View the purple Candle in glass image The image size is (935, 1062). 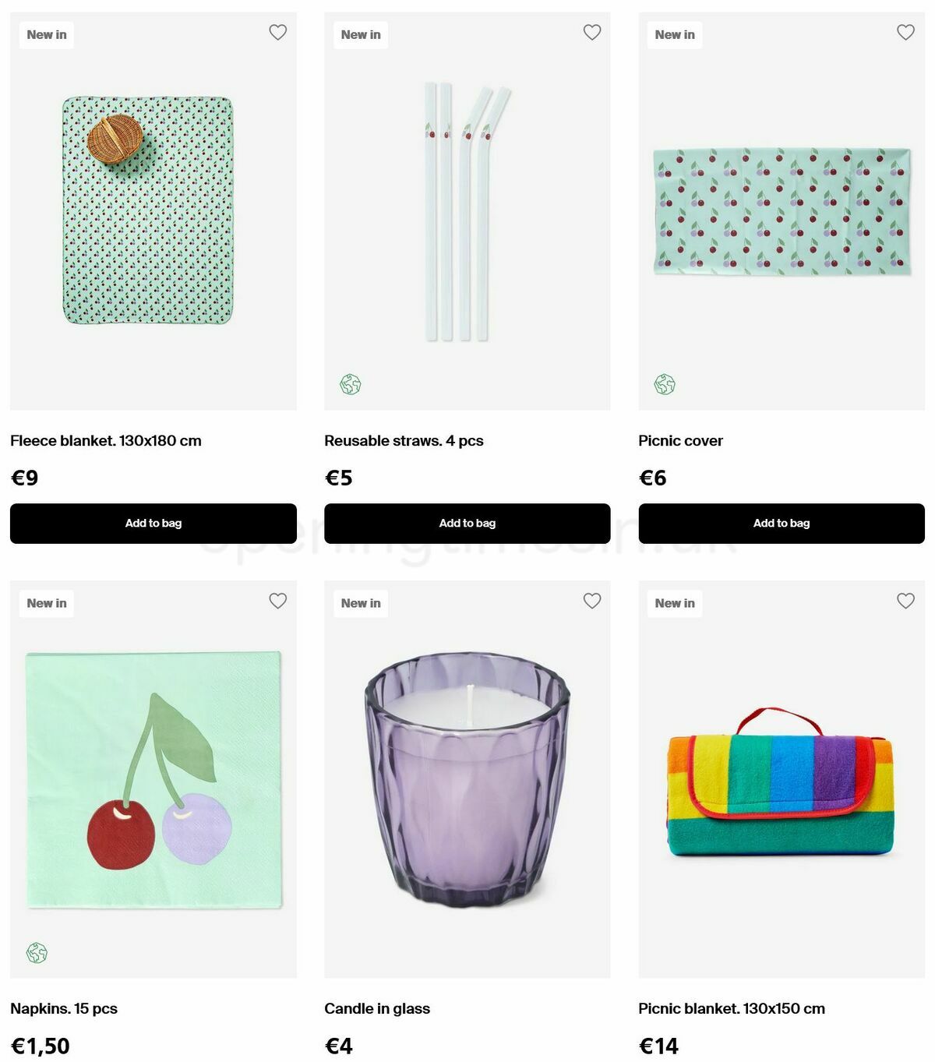[x=467, y=779]
